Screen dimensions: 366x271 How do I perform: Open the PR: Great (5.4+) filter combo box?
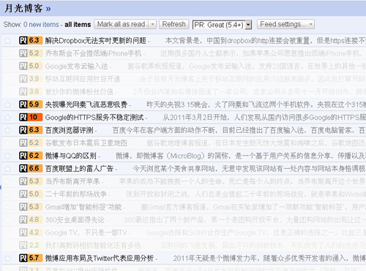click(222, 25)
